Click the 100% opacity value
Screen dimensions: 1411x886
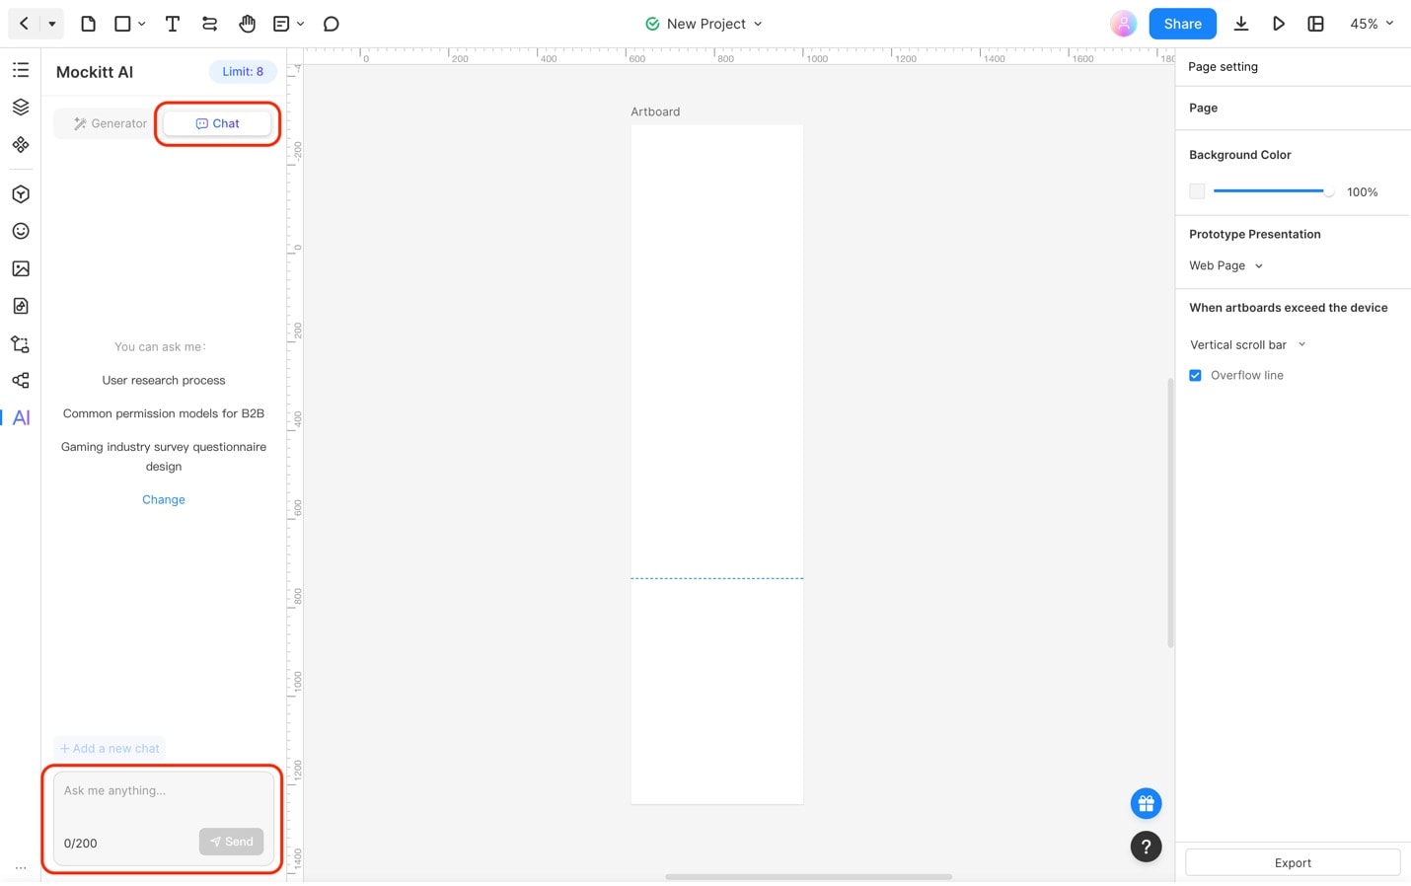point(1362,192)
